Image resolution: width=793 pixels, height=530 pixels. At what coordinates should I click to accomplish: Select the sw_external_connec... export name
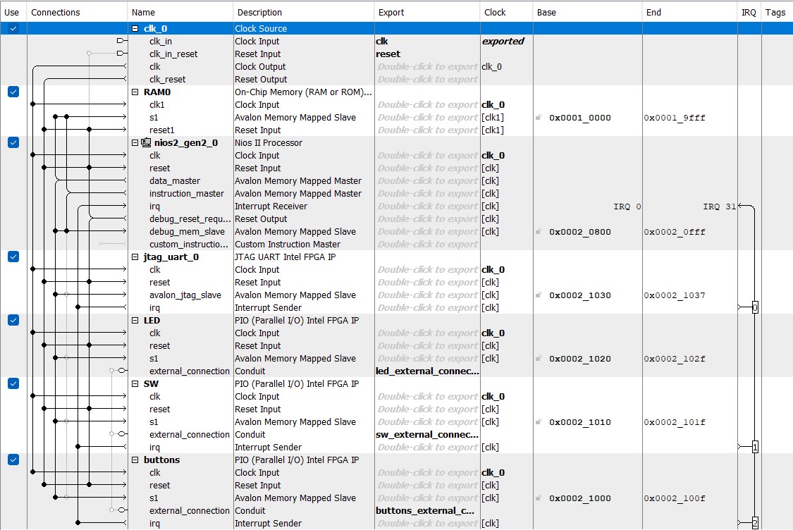(427, 434)
